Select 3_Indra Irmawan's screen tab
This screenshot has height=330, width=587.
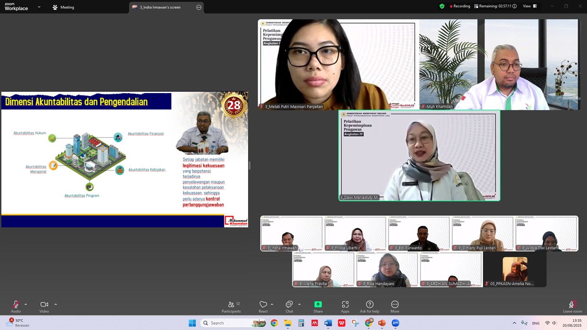(160, 7)
